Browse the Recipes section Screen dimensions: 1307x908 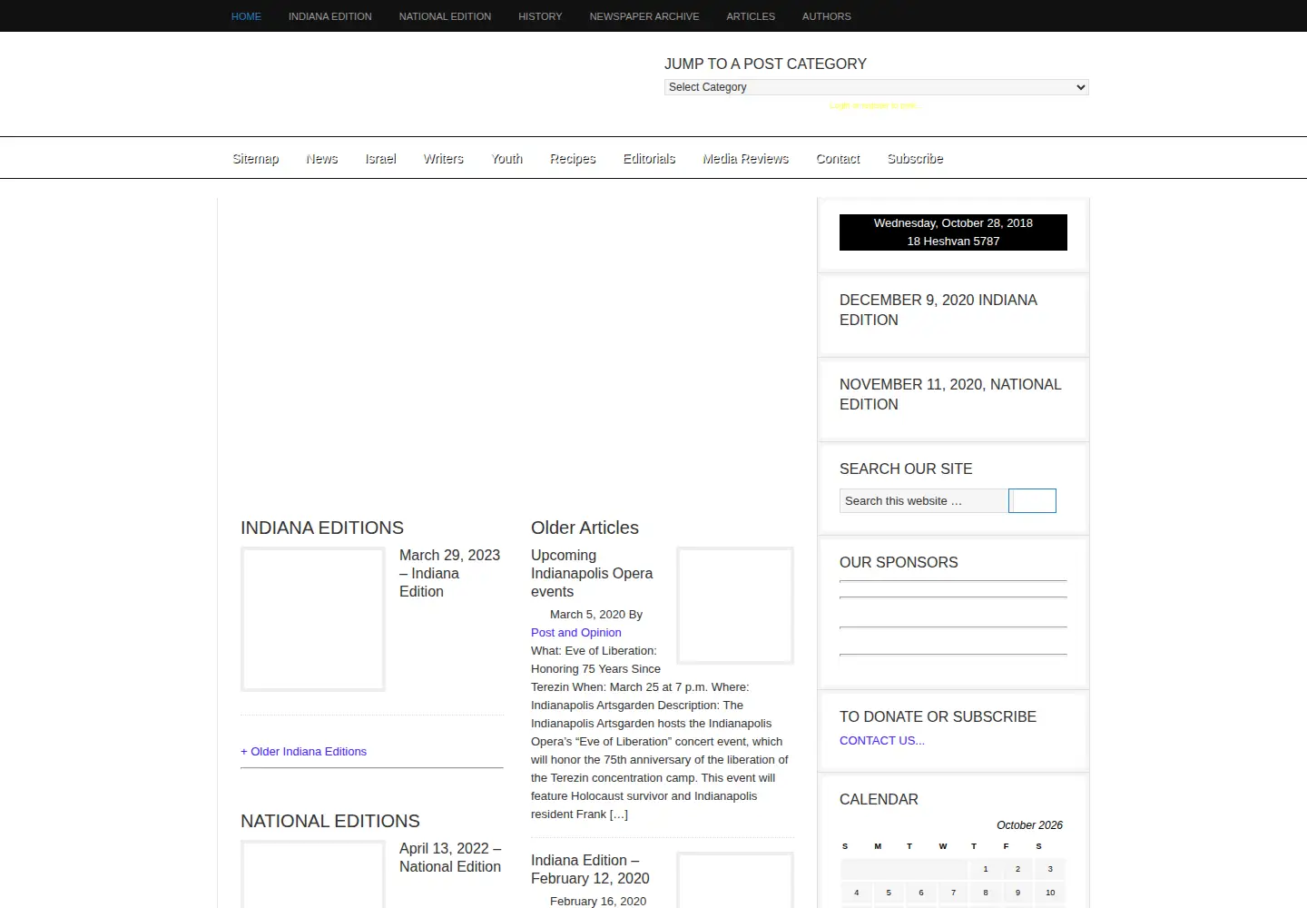tap(573, 159)
